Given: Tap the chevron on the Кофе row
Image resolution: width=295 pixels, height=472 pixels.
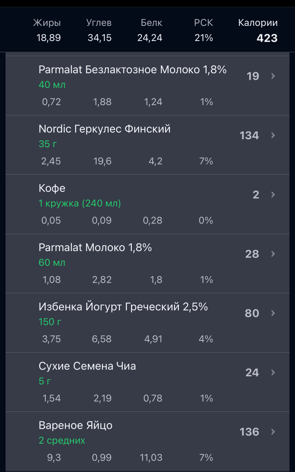Looking at the screenshot, I should [273, 195].
